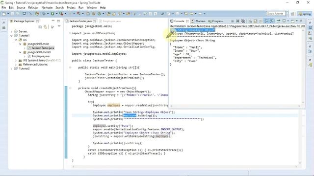
Task: Click the editor horizontal scrollbar
Action: tap(184, 166)
